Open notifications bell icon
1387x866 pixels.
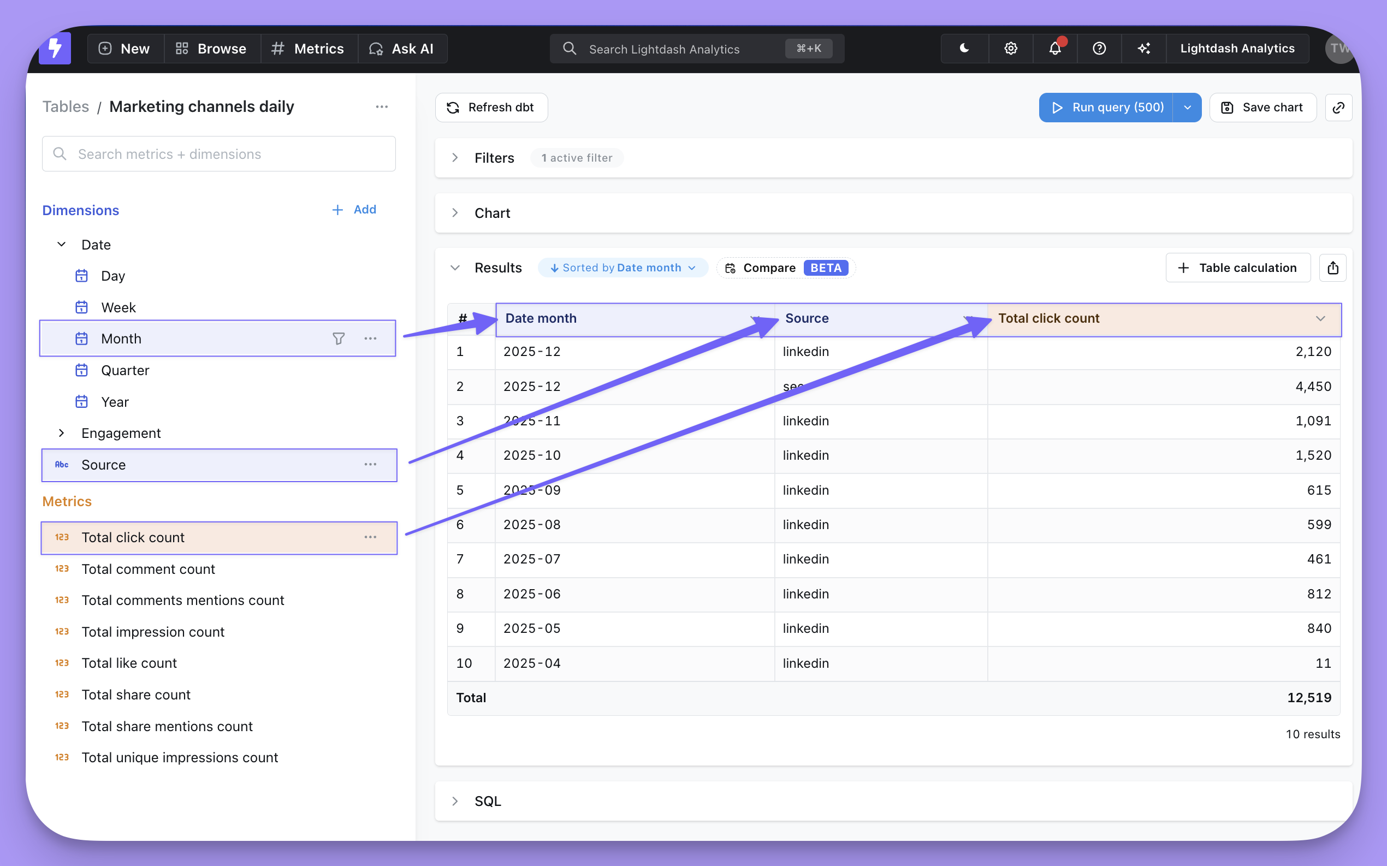click(x=1055, y=49)
